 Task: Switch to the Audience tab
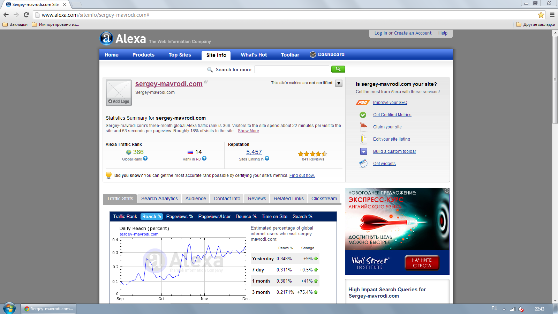(196, 199)
